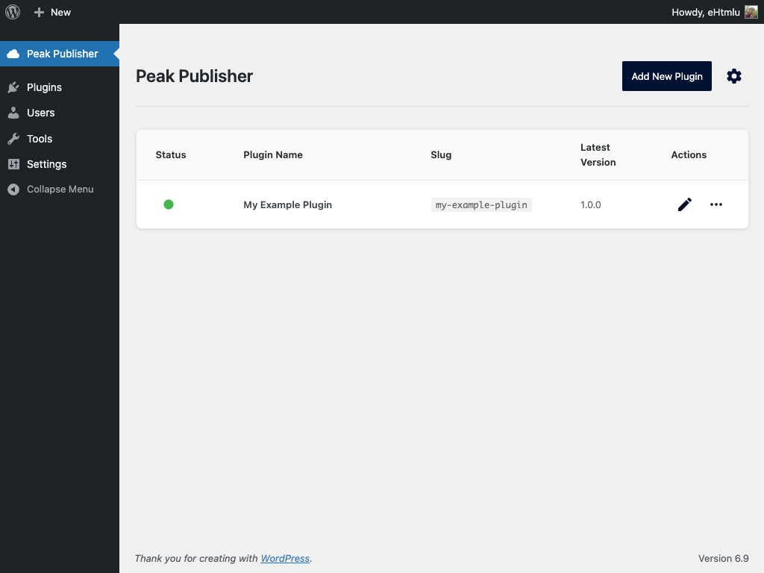This screenshot has height=573, width=764.
Task: Click the Add New Plugin button
Action: click(x=666, y=76)
